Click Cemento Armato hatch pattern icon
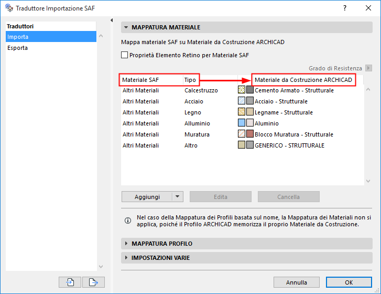The image size is (381, 294). (242, 90)
